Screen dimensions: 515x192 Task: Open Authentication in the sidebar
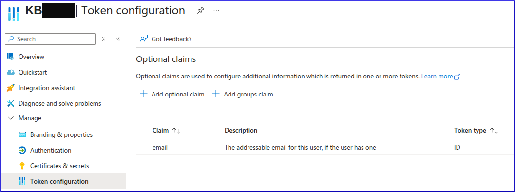tap(51, 150)
